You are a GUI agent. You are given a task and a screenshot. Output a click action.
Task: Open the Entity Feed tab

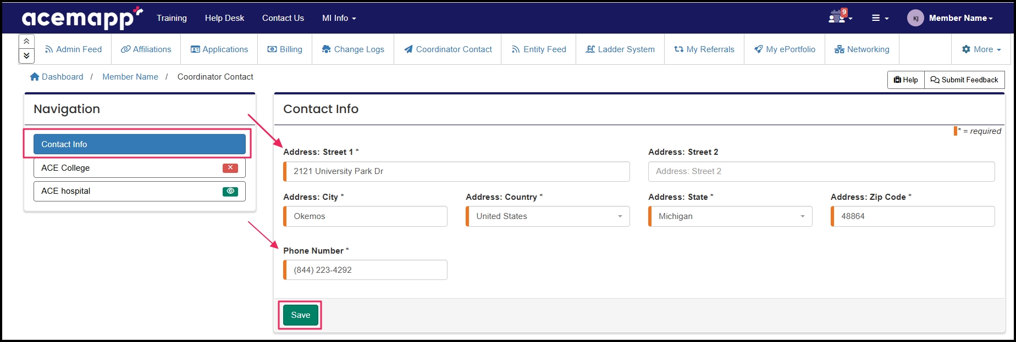tap(538, 49)
